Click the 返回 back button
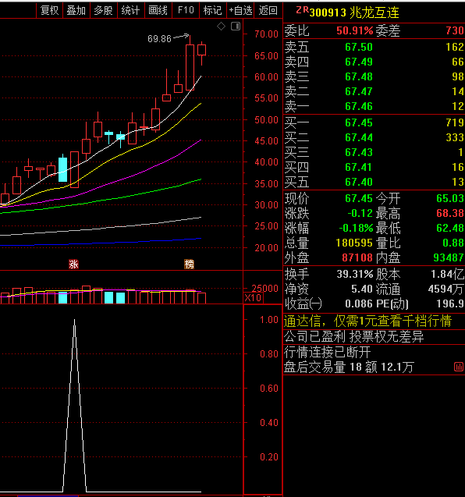The height and width of the screenshot is (497, 465). tap(268, 10)
